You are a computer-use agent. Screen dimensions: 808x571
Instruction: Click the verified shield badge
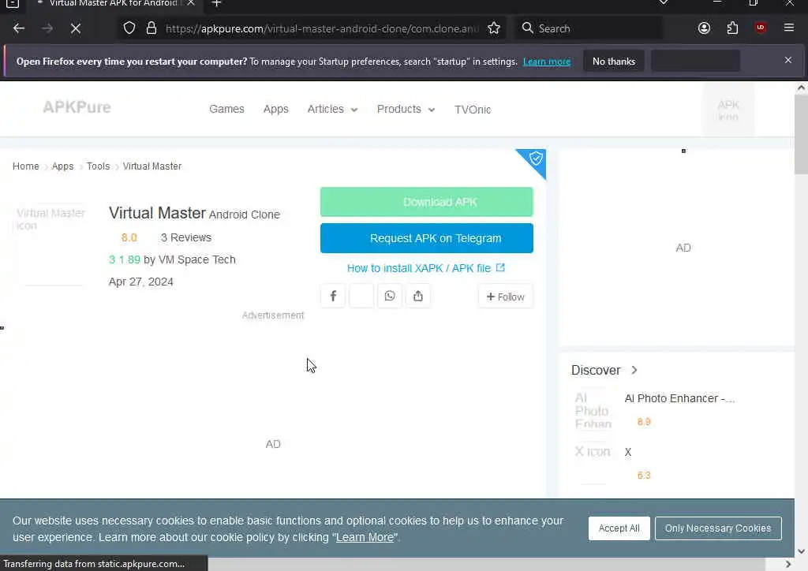point(536,159)
